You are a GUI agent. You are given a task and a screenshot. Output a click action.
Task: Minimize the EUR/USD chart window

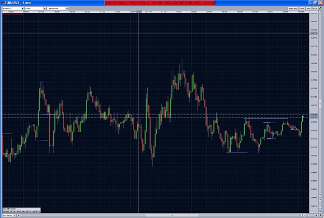coord(311,3)
